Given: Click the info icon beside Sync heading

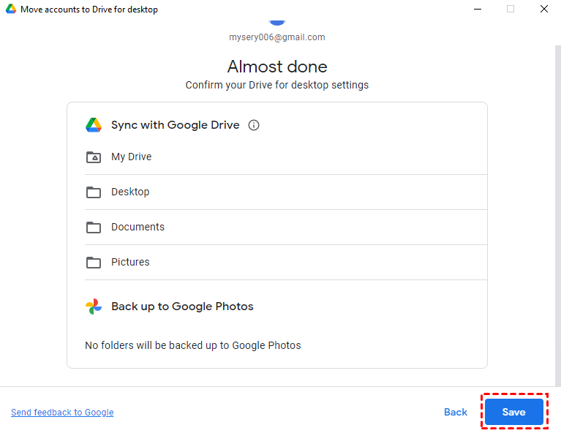Looking at the screenshot, I should [x=254, y=125].
